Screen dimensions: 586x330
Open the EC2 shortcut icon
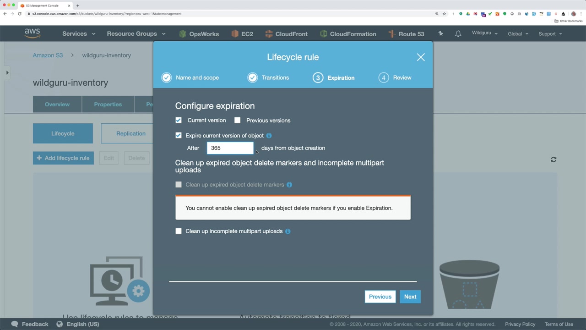tap(235, 34)
